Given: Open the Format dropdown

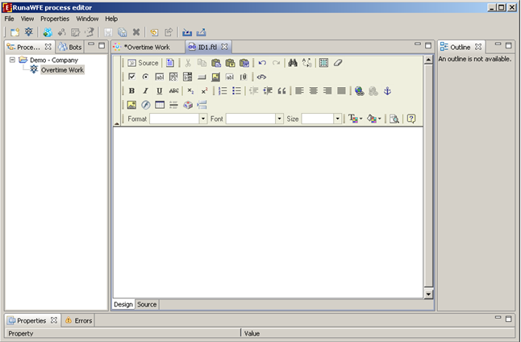Looking at the screenshot, I should tap(178, 119).
